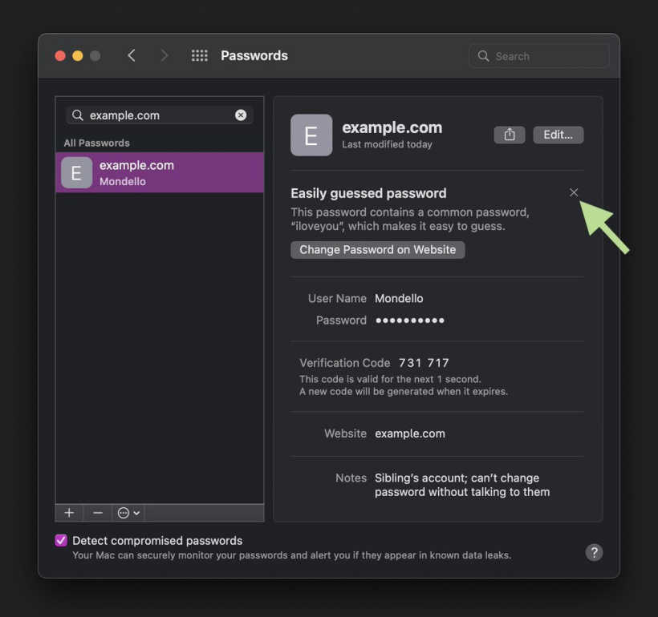
Task: Open the more options ellipsis dropdown
Action: [x=128, y=513]
